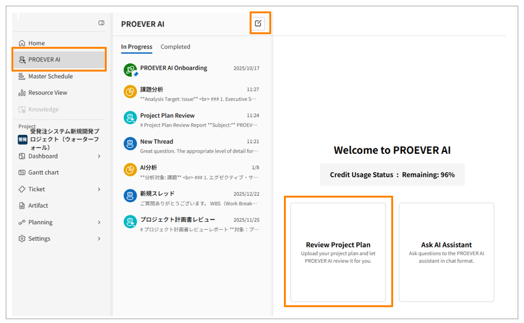Viewport: 524px width, 323px height.
Task: Open the Artifact page
Action: point(37,205)
